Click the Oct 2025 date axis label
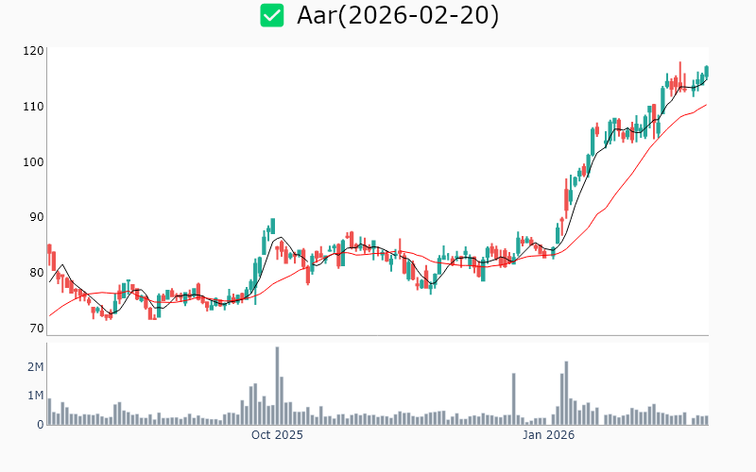 click(277, 435)
